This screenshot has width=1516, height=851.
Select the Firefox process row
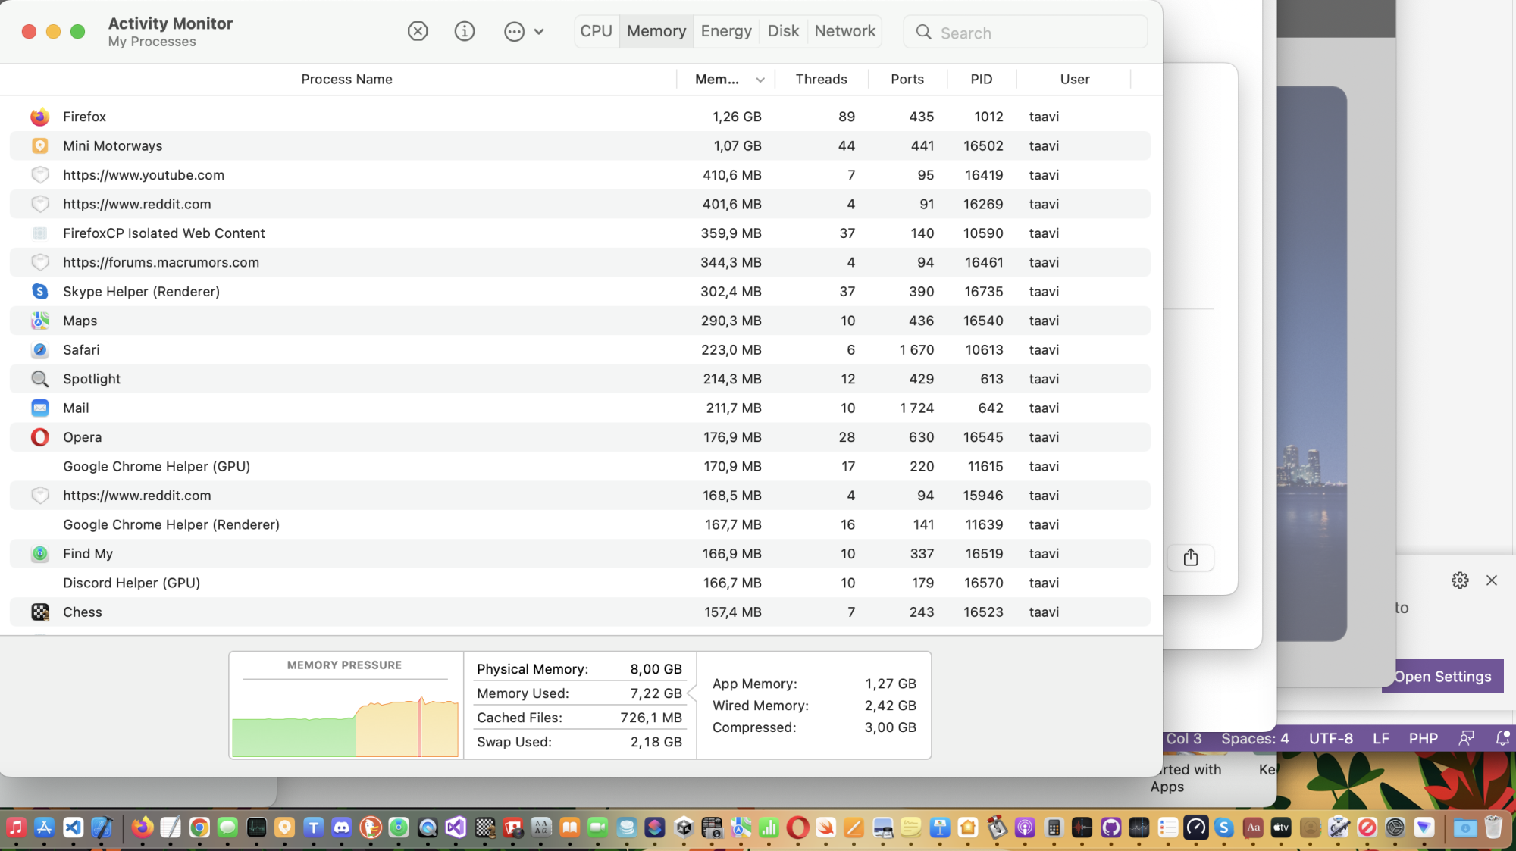coord(84,117)
